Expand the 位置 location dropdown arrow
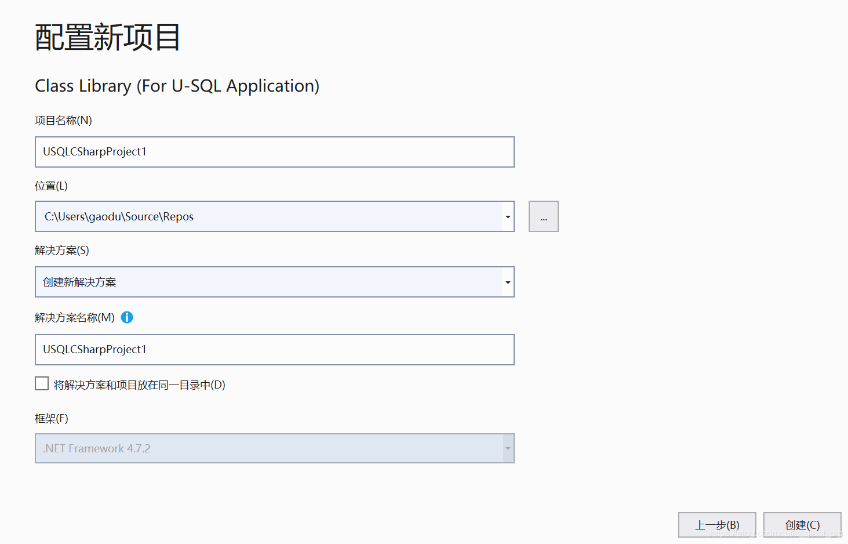The image size is (848, 544). click(x=508, y=217)
